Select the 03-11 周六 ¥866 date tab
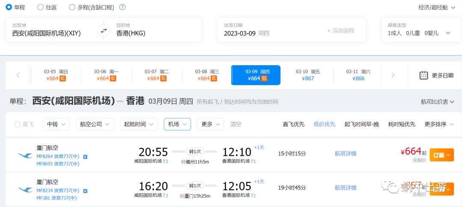This screenshot has height=207, width=462. pyautogui.click(x=358, y=75)
